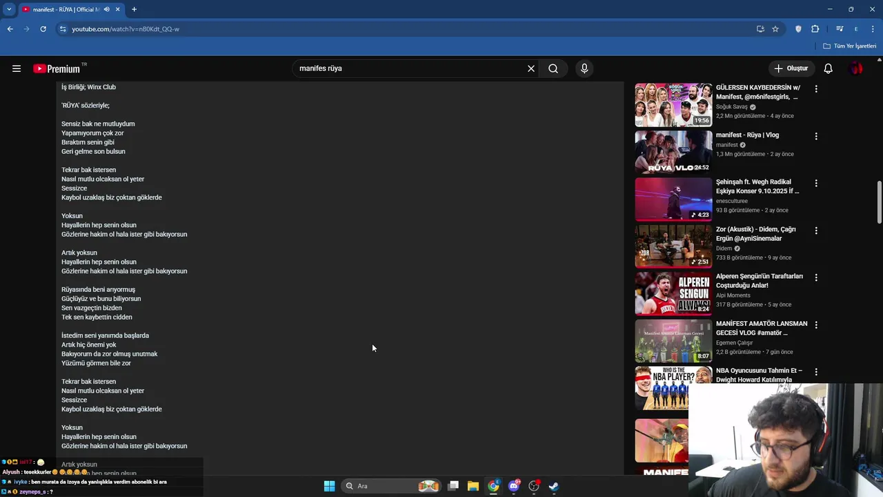The height and width of the screenshot is (497, 883).
Task: Open the account avatar menu
Action: point(856,68)
